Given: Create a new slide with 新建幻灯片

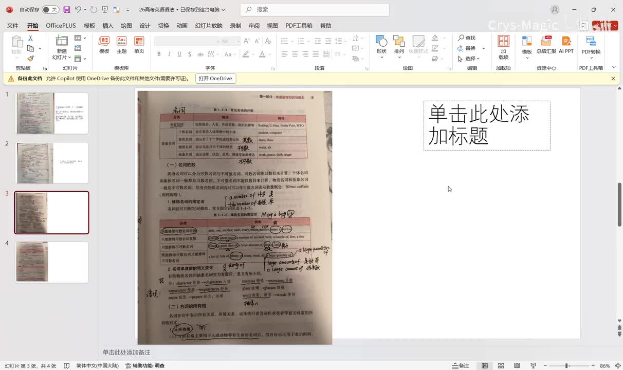Looking at the screenshot, I should [62, 47].
